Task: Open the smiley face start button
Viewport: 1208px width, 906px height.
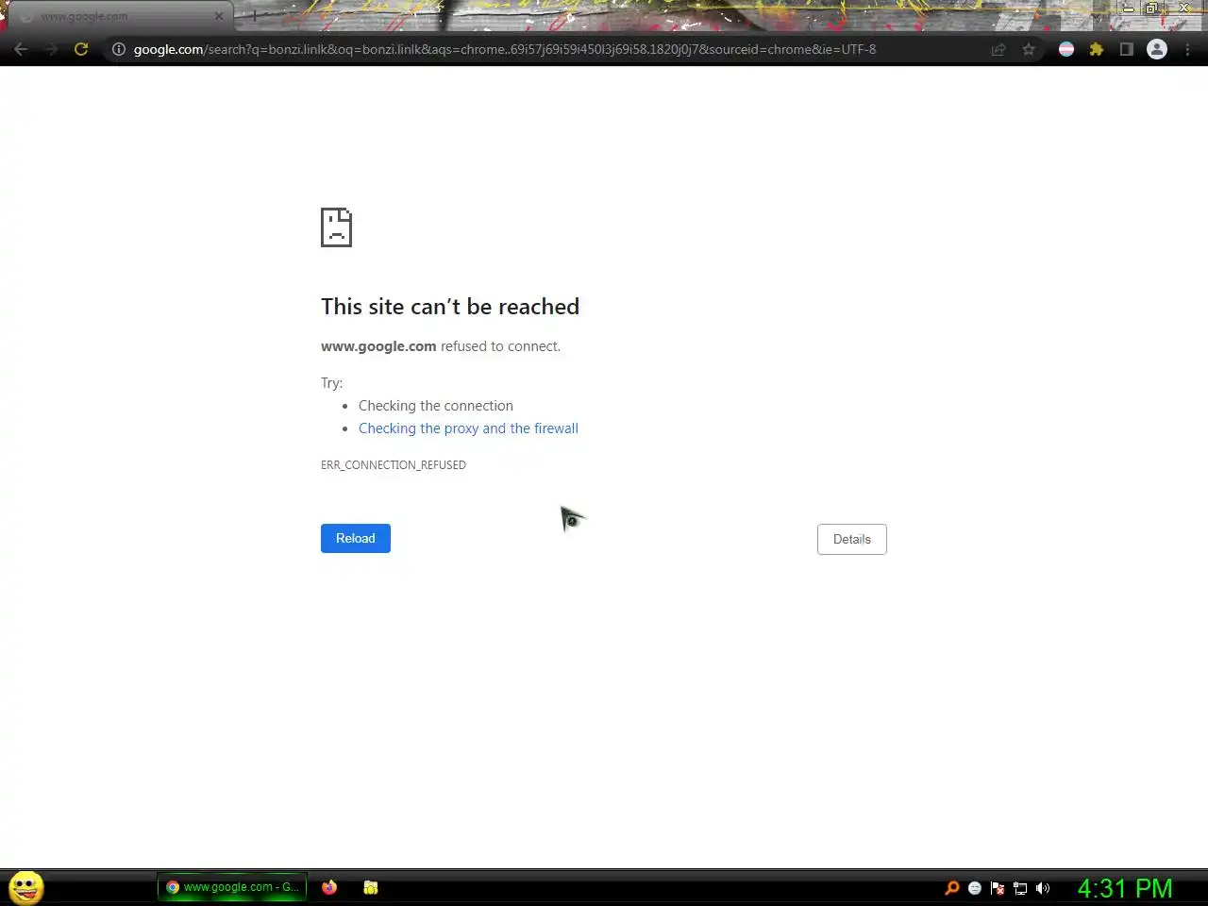Action: click(x=26, y=887)
